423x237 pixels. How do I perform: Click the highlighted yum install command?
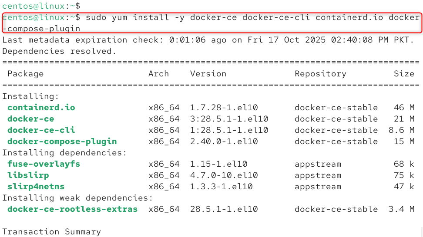click(211, 23)
